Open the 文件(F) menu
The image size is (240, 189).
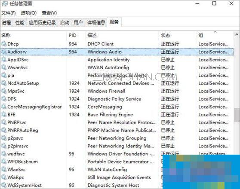click(x=9, y=13)
